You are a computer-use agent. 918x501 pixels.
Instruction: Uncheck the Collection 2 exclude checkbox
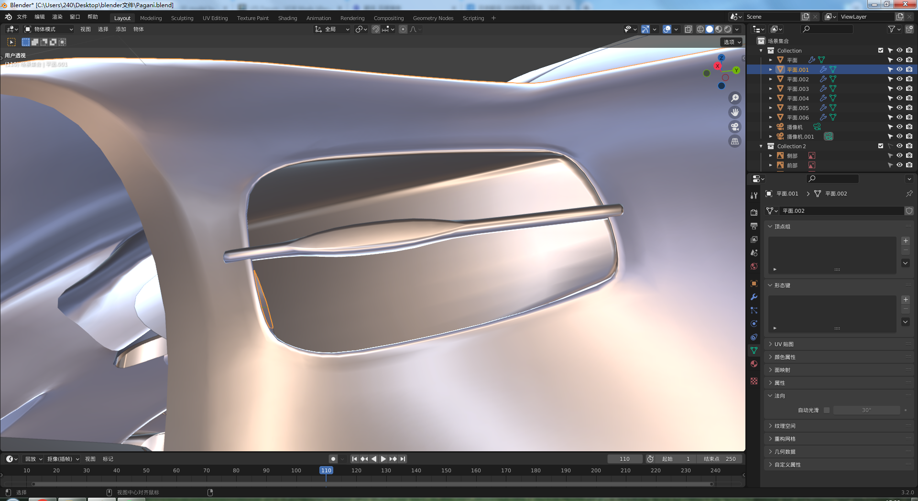pyautogui.click(x=881, y=146)
